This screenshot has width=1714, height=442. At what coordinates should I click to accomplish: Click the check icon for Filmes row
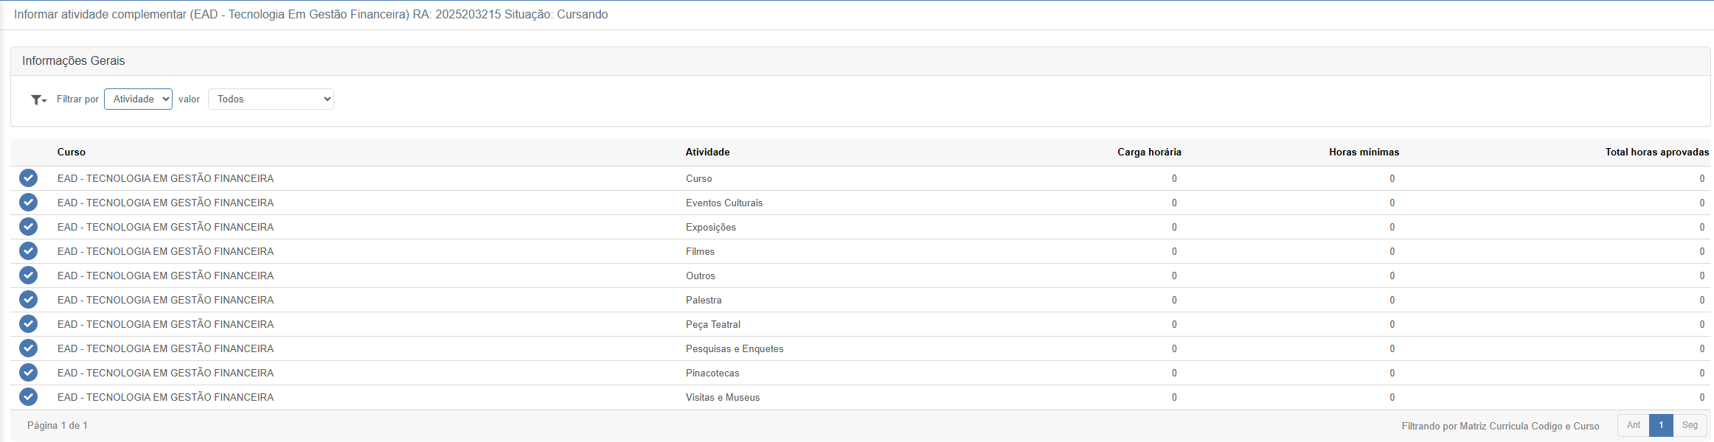[28, 251]
